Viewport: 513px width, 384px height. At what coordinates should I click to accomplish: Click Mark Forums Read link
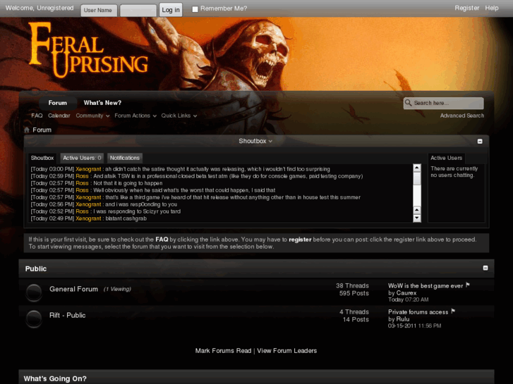pos(223,351)
